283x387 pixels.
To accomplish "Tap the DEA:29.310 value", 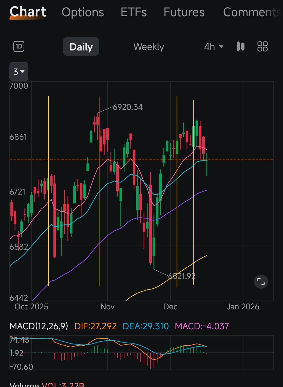I will (x=146, y=326).
